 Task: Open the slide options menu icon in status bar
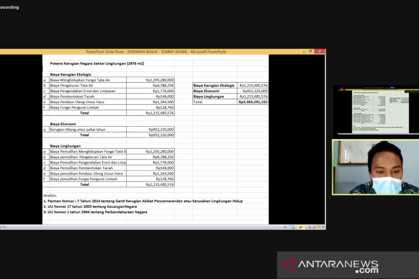click(x=293, y=227)
